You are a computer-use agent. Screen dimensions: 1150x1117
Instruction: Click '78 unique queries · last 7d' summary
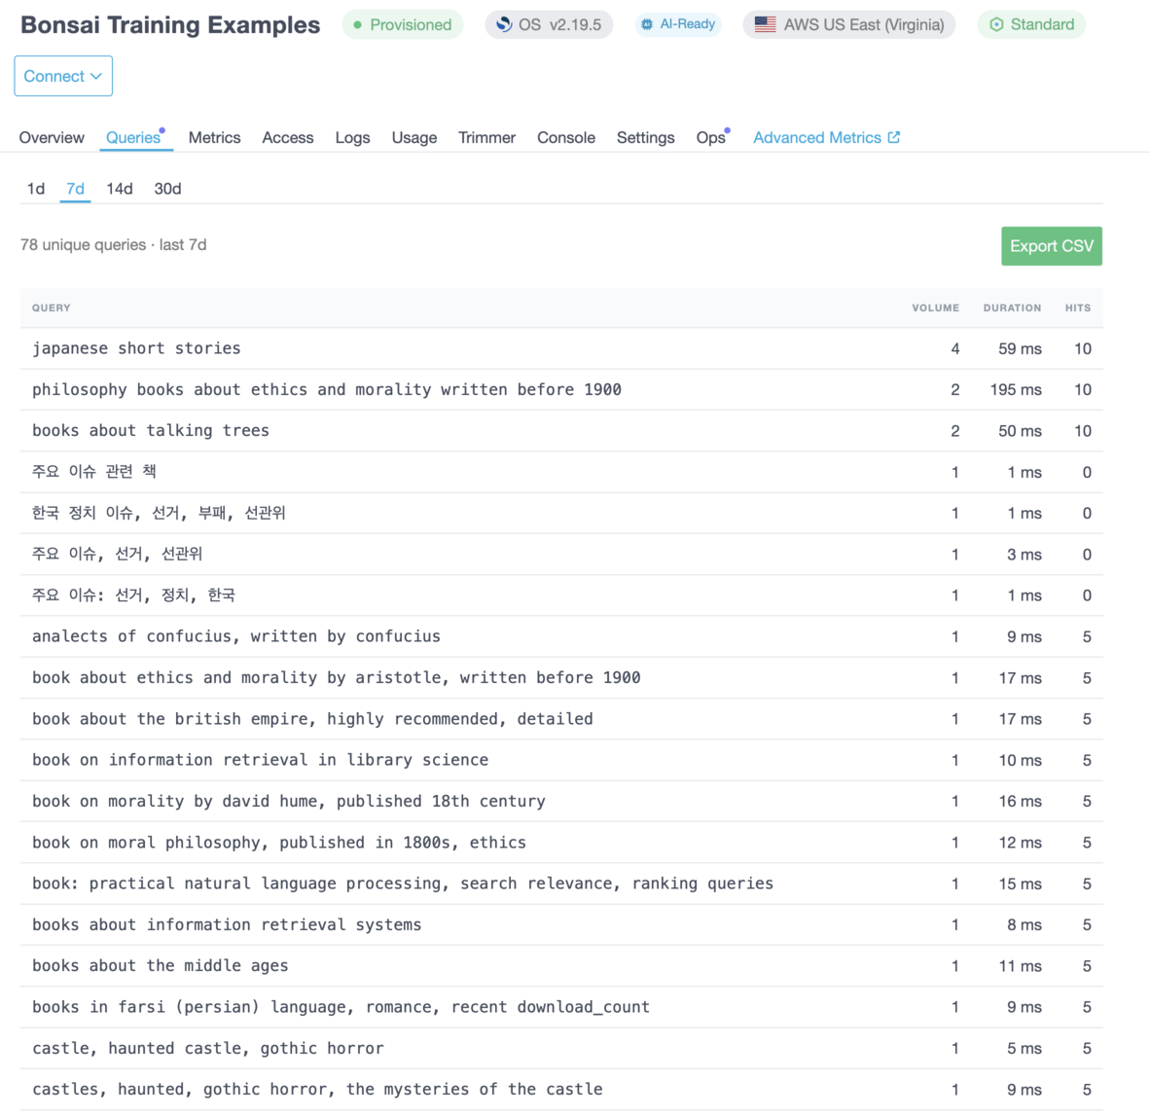[x=114, y=244]
